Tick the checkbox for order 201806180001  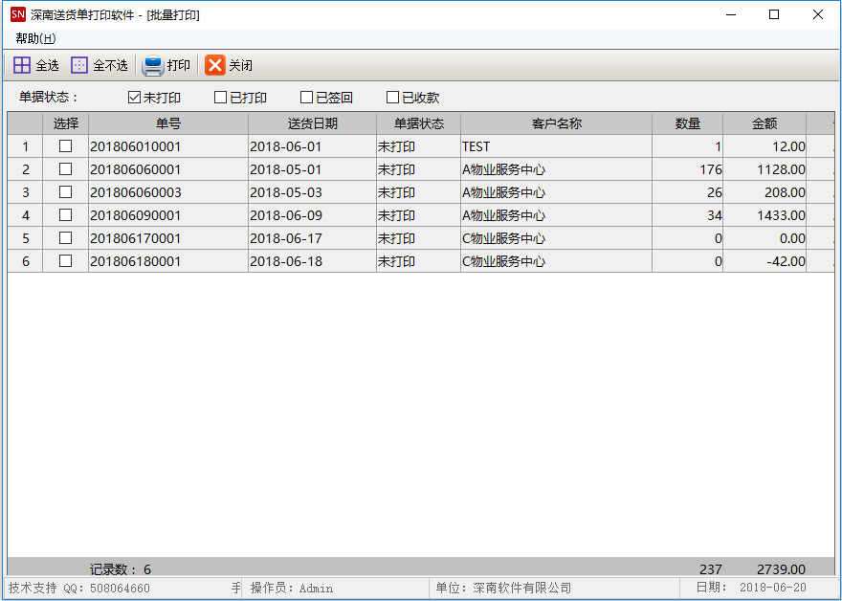65,261
